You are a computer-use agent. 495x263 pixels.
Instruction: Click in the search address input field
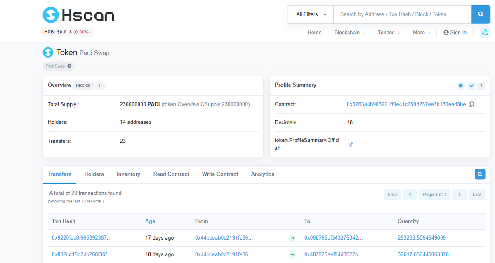(x=402, y=14)
